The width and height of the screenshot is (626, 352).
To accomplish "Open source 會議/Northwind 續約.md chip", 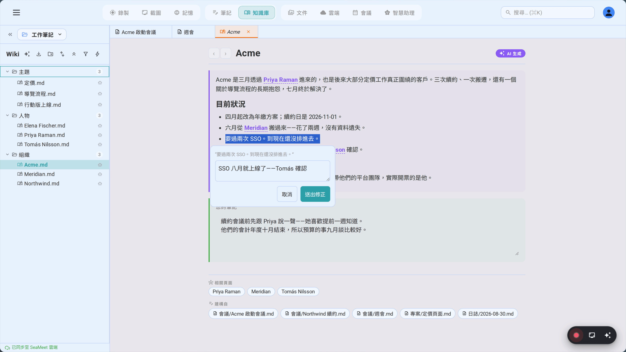I will (x=315, y=314).
